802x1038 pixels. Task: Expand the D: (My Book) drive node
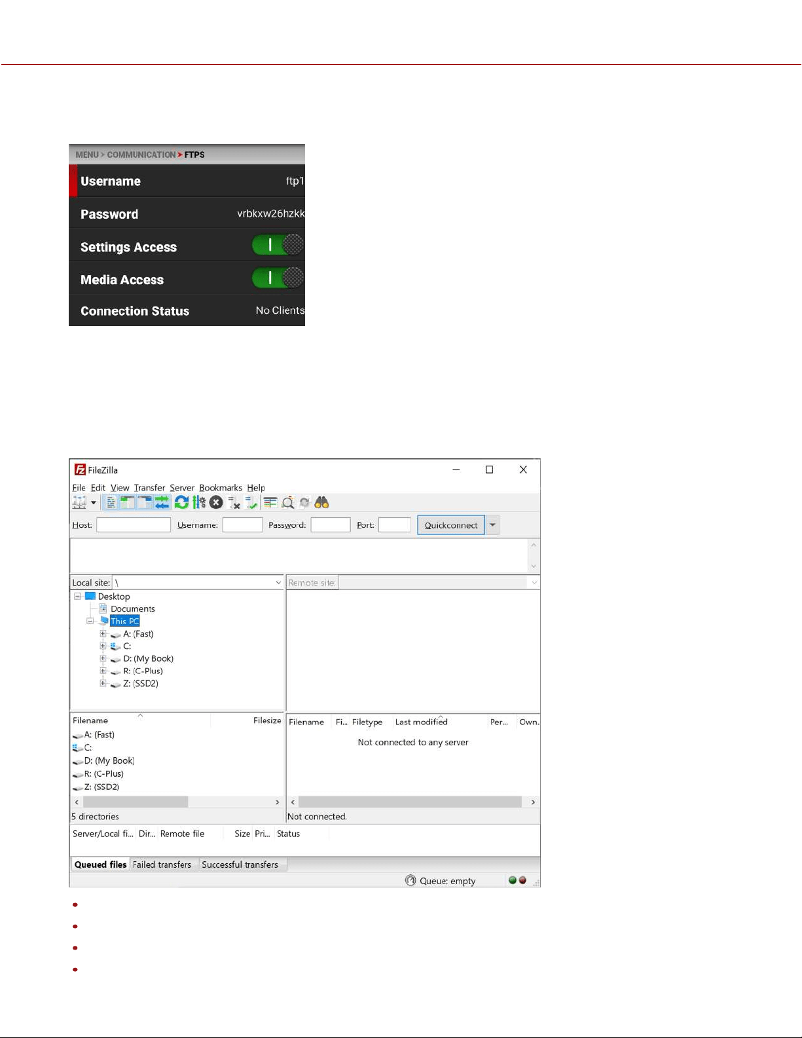[x=103, y=658]
